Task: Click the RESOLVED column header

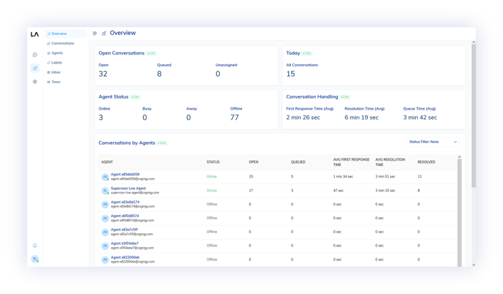Action: click(426, 162)
